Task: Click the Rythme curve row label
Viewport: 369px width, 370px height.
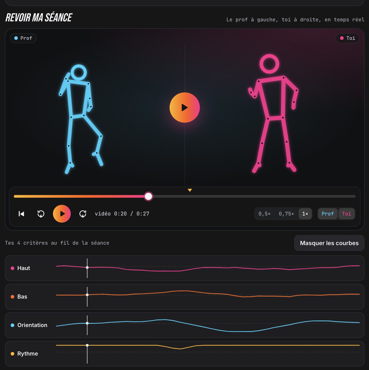Action: click(28, 354)
